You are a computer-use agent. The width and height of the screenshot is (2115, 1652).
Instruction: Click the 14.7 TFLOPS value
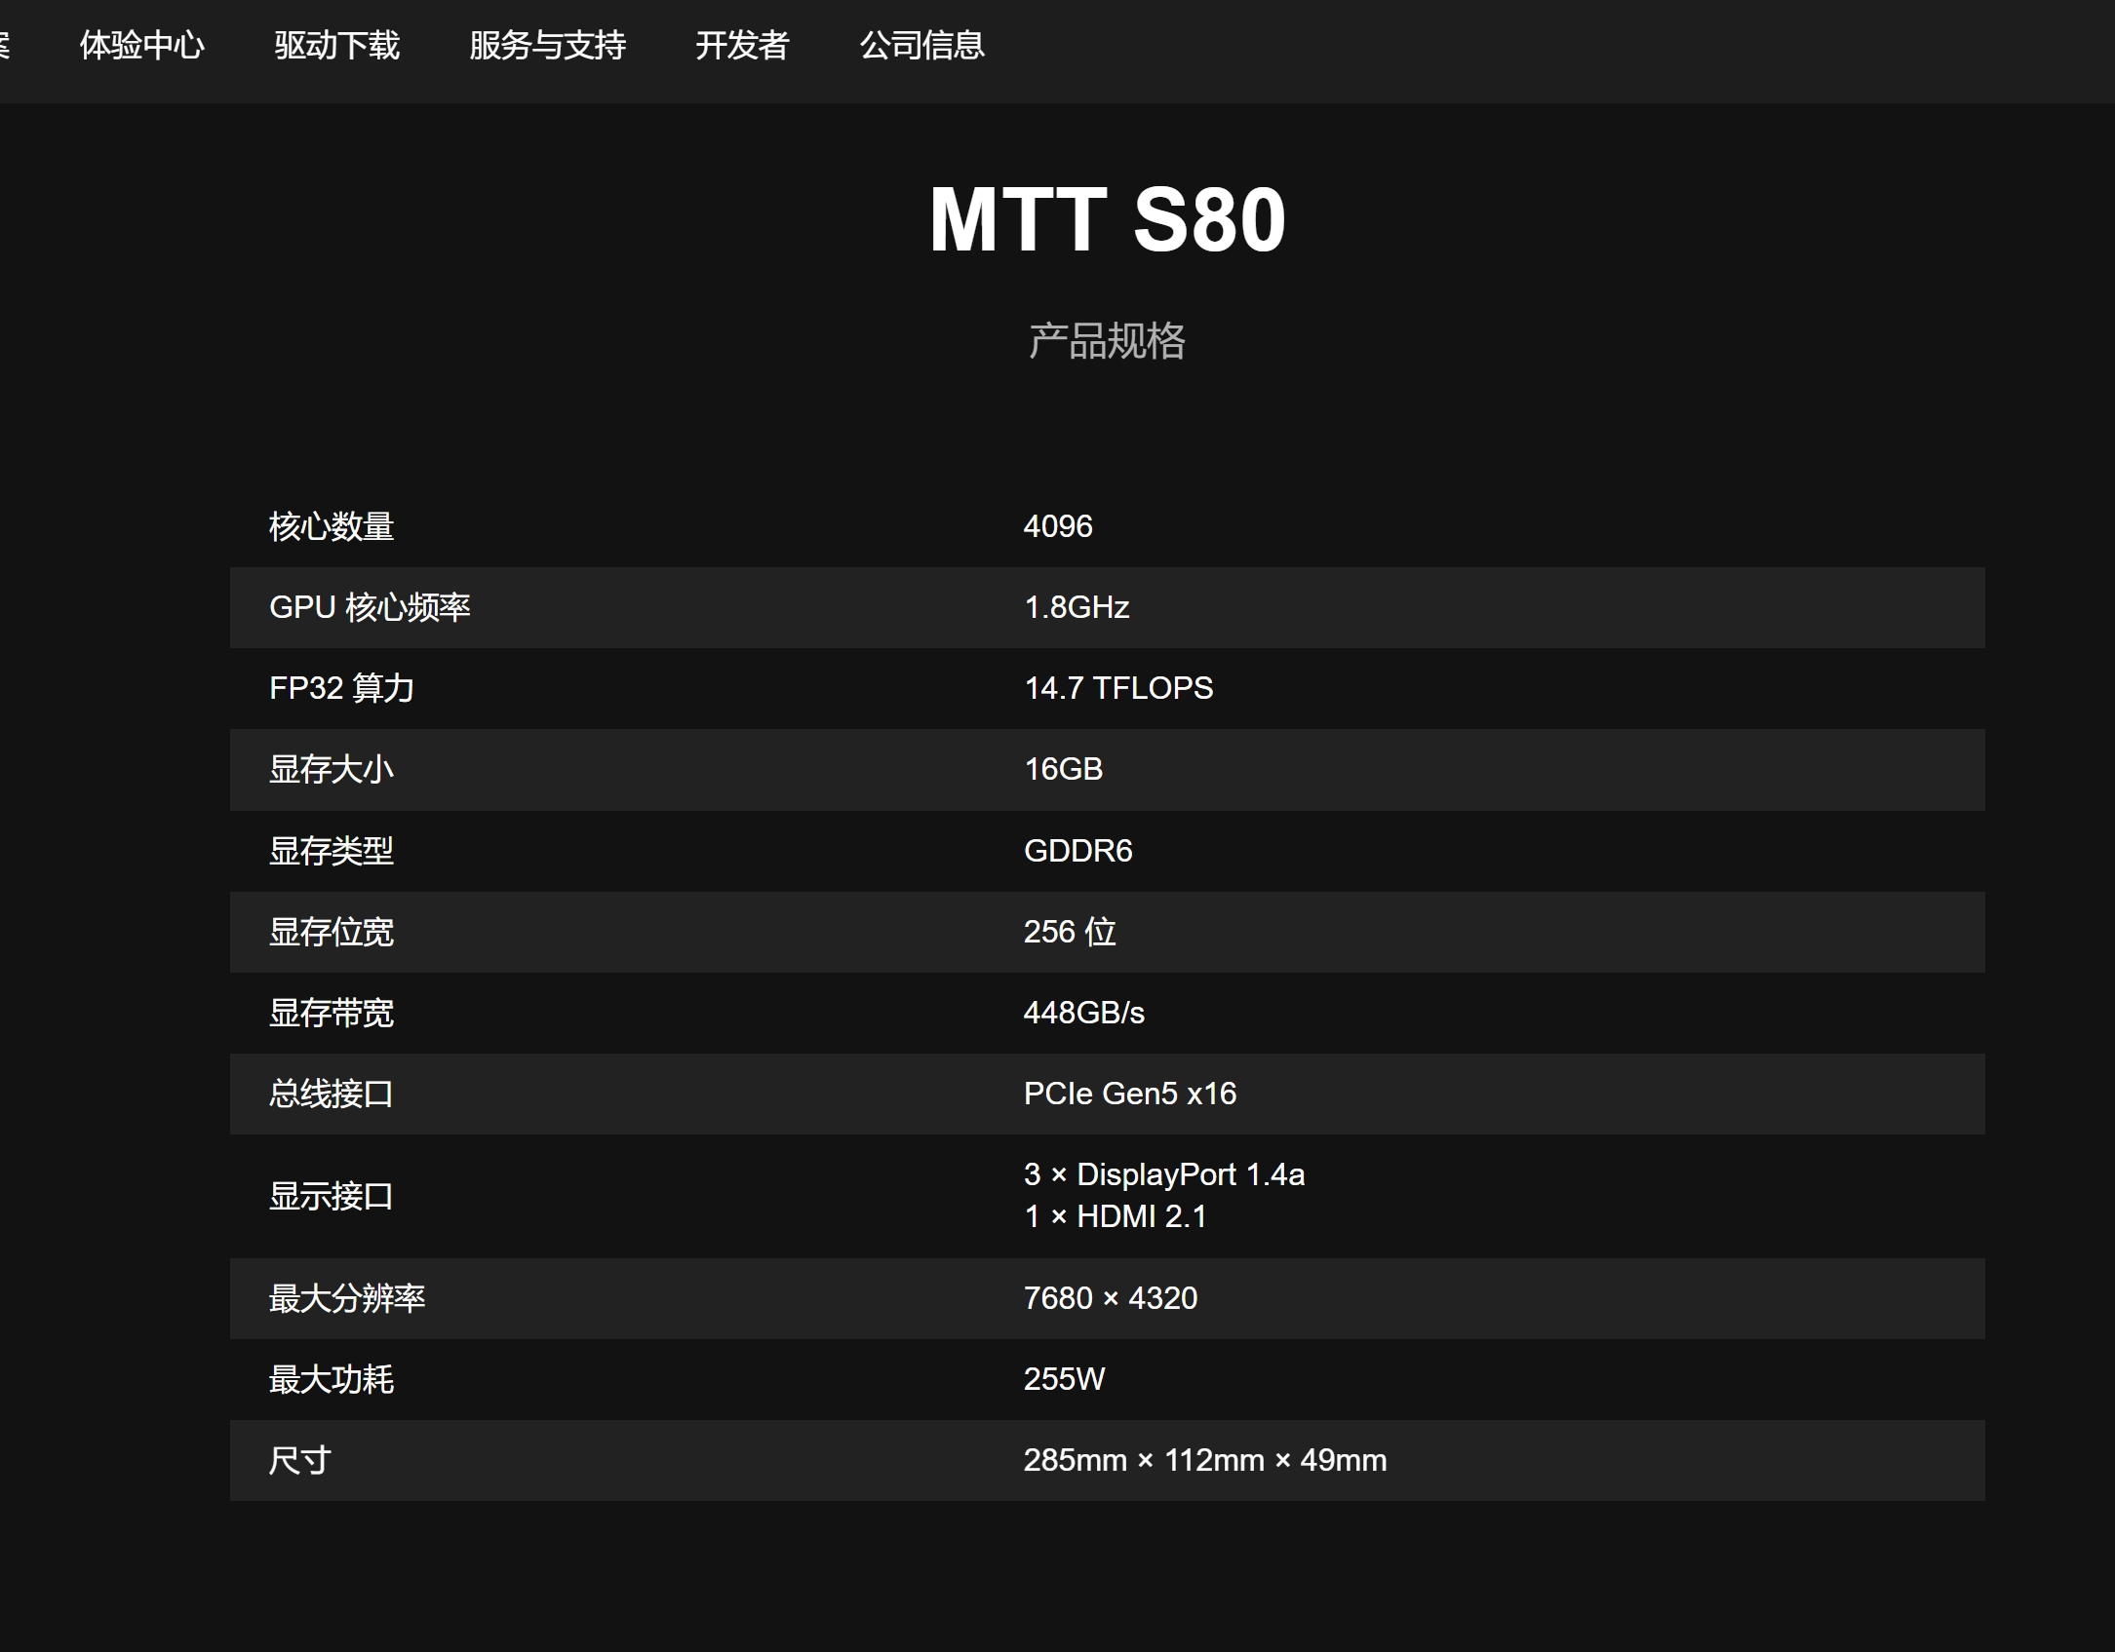click(x=1118, y=688)
